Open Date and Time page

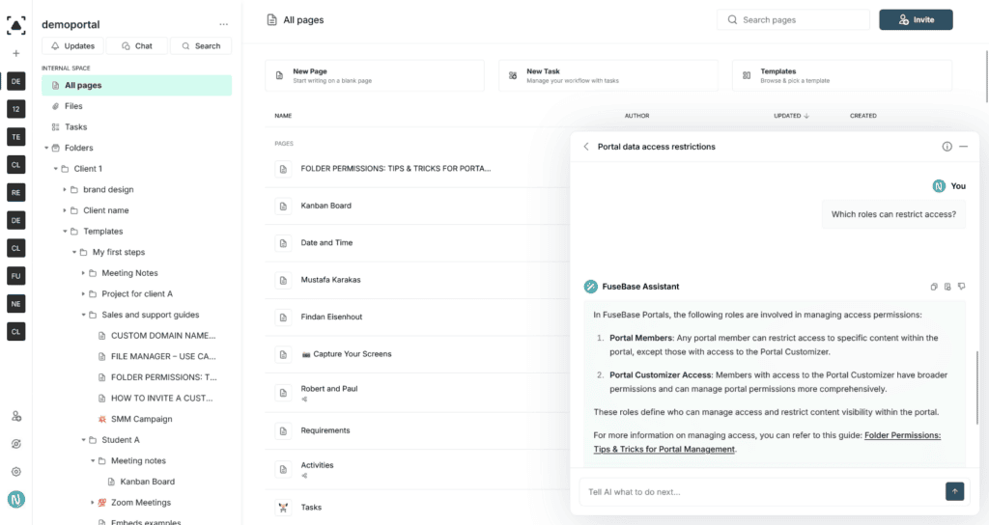click(x=326, y=242)
